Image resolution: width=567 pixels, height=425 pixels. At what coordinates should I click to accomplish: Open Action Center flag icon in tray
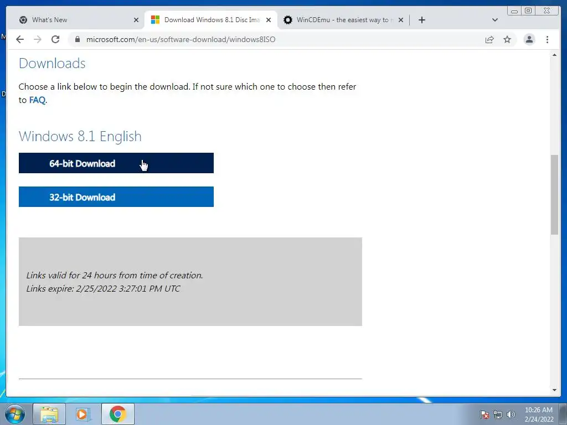(x=484, y=414)
